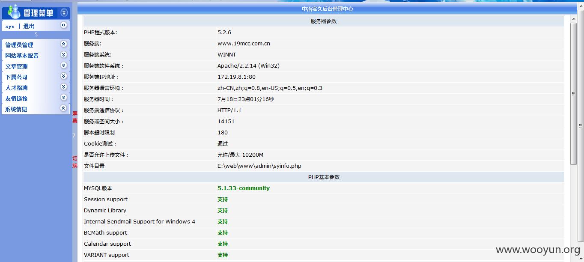Viewport: 584px width, 262px height.
Task: Toggle the chevron beside 管理员管理
Action: 64,44
